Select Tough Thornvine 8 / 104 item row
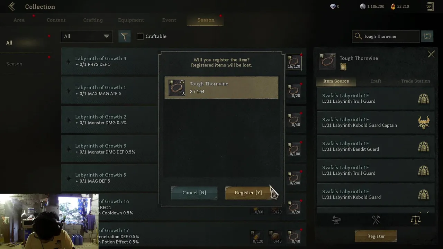443x249 pixels. click(221, 88)
